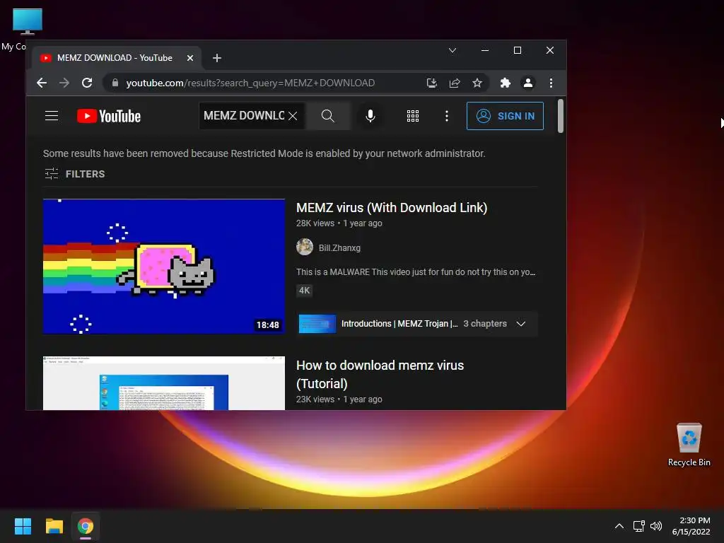The image size is (724, 543).
Task: Click the '28K views • 1 year ago' text
Action: coord(339,223)
